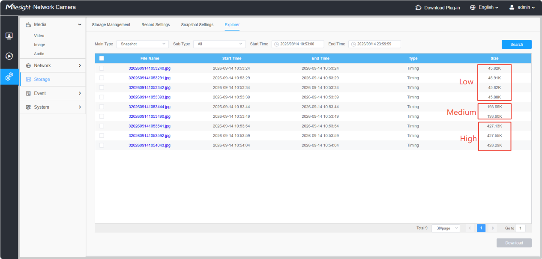Toggle the select-all checkbox in table header

(x=102, y=58)
